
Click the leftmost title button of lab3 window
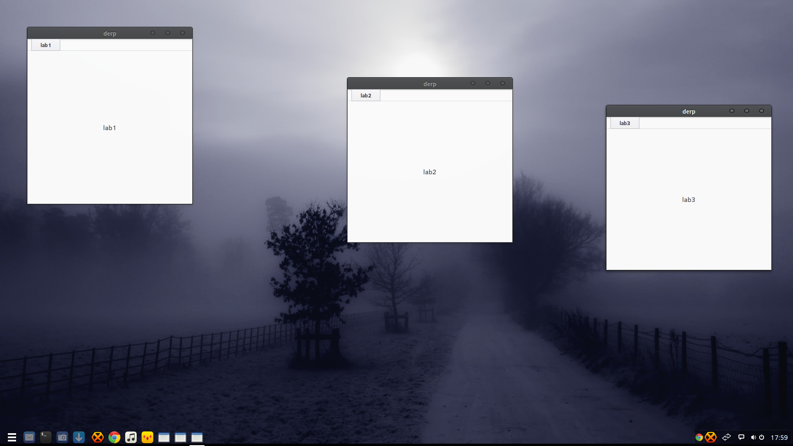click(732, 111)
